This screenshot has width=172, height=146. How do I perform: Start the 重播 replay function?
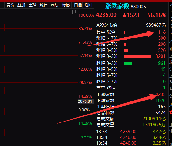[32, 5]
